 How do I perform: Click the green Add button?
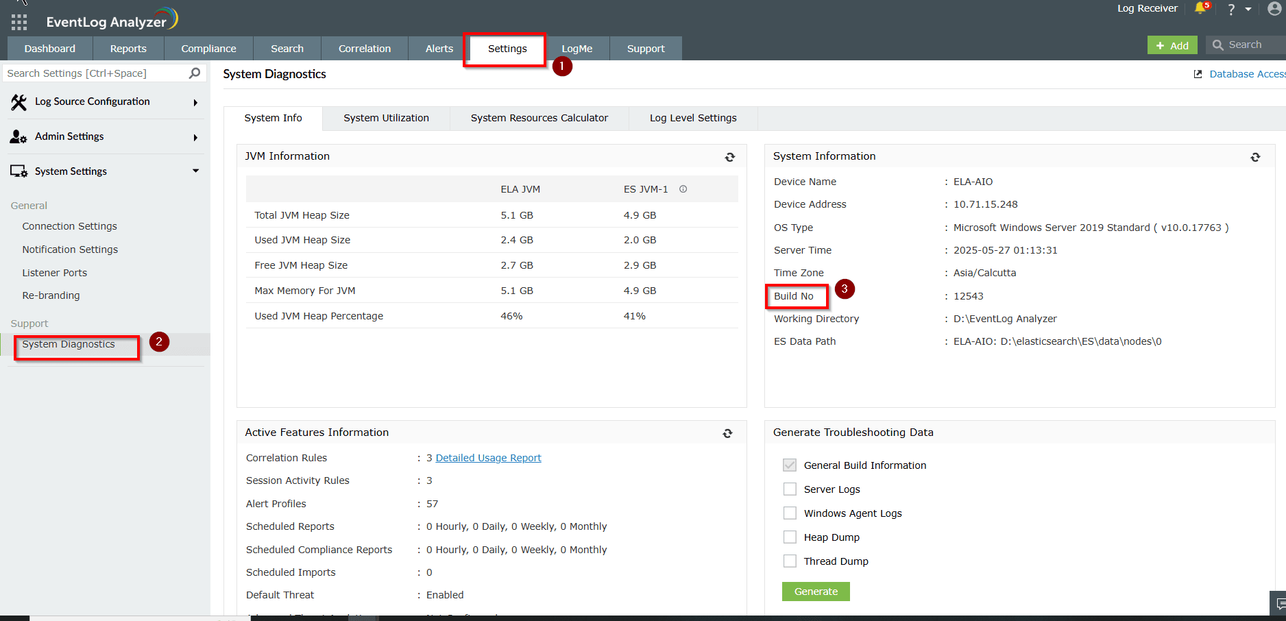coord(1172,45)
